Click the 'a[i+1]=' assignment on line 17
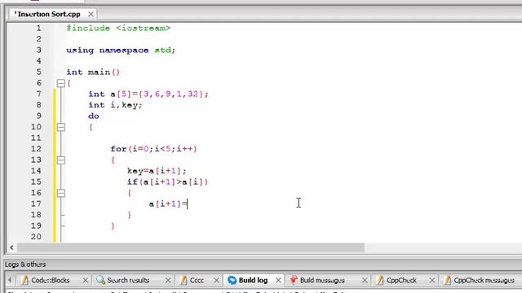This screenshot has width=522, height=293. coord(168,203)
